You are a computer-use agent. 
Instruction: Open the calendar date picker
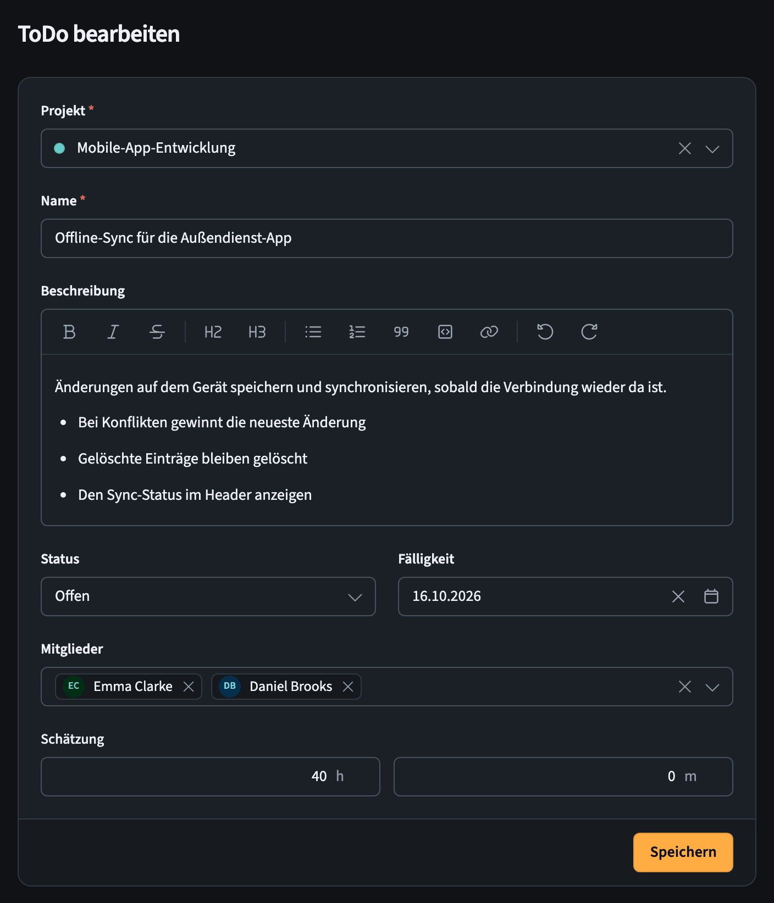click(711, 597)
